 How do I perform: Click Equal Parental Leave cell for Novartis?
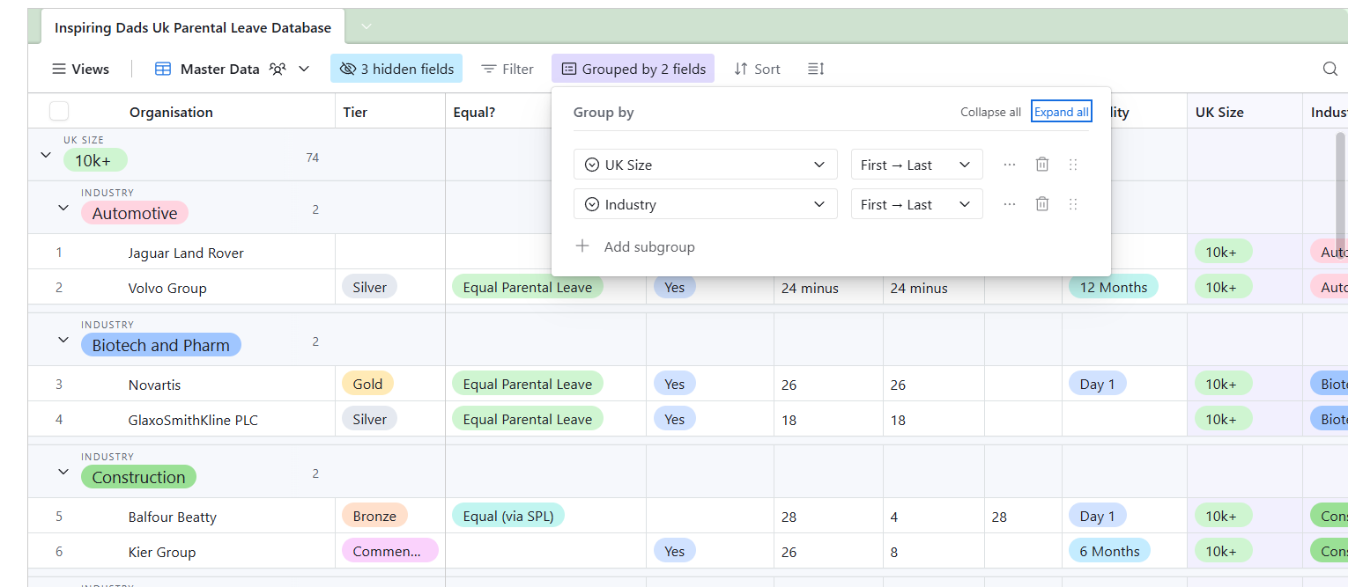528,384
